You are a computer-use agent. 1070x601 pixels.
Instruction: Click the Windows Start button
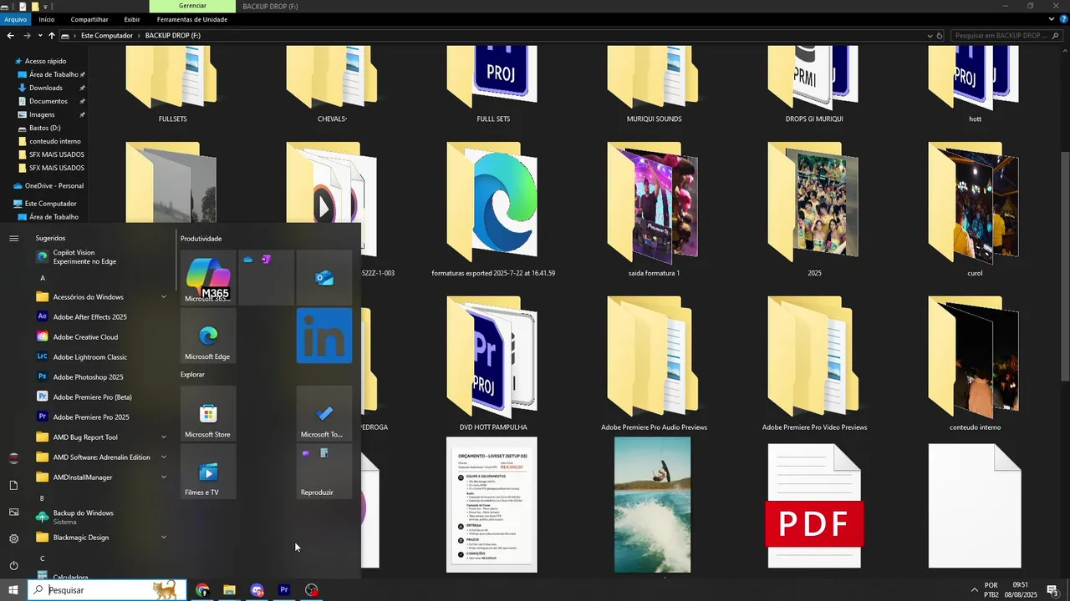13,590
